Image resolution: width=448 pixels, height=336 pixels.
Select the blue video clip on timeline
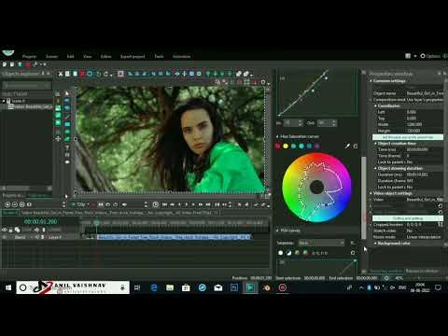point(174,237)
